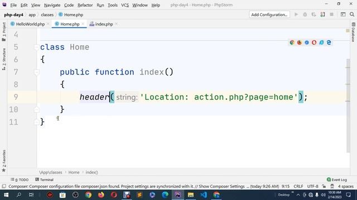Viewport: 357px width, 200px height.
Task: Open the VCS menu
Action: click(x=125, y=5)
